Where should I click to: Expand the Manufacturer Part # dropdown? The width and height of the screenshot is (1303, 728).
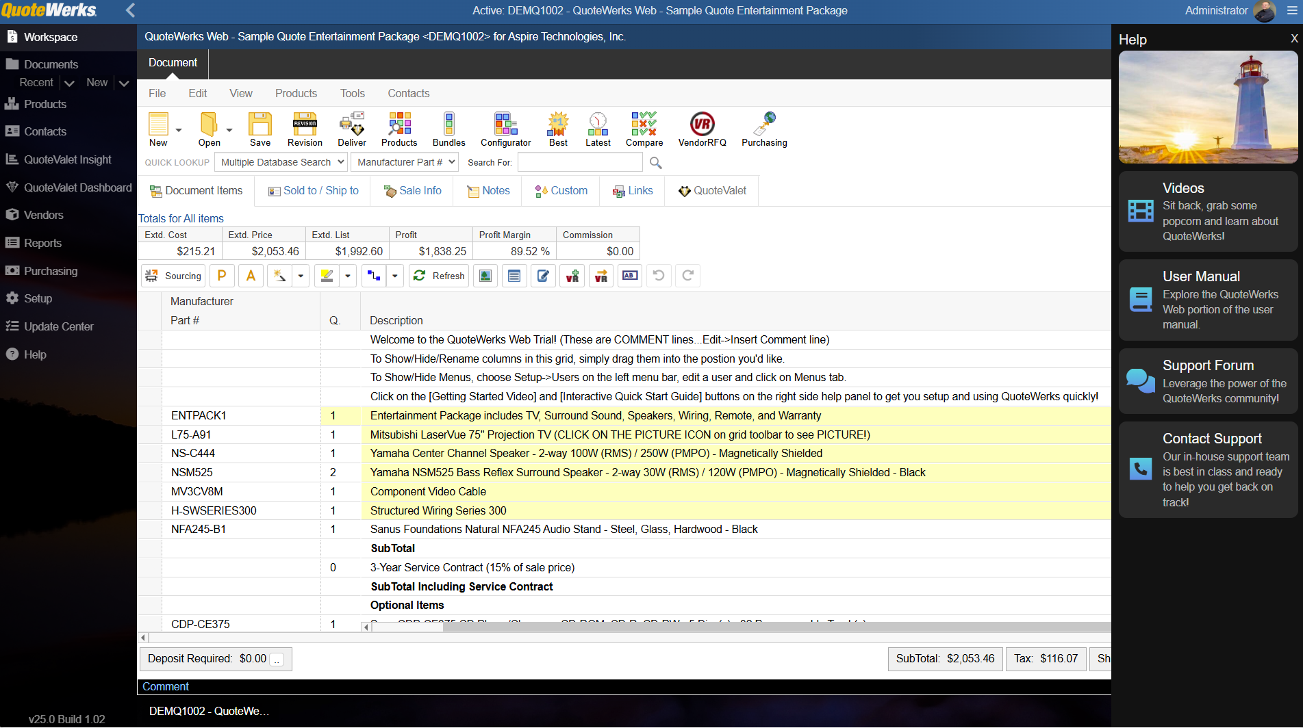point(406,162)
